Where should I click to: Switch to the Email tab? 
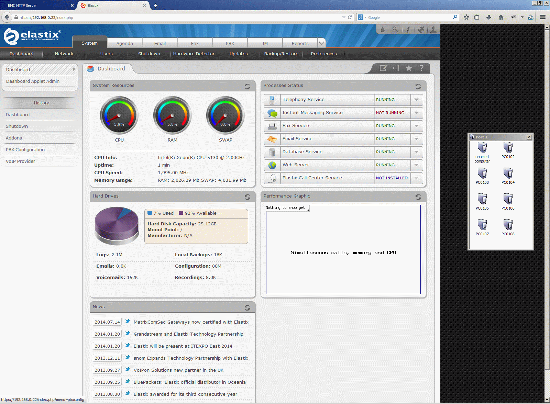160,43
